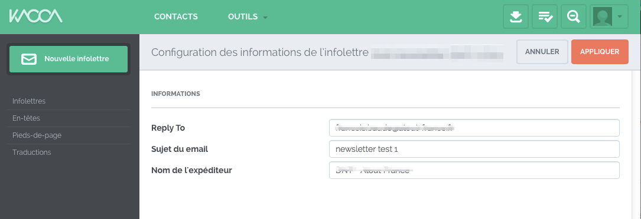Image resolution: width=641 pixels, height=219 pixels.
Task: Open the checklist tasks icon
Action: pos(545,16)
